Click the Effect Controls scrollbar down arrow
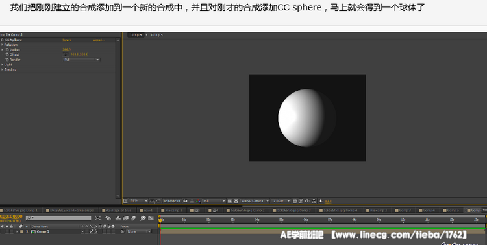Viewport: 487px width, 245px height. (x=118, y=196)
